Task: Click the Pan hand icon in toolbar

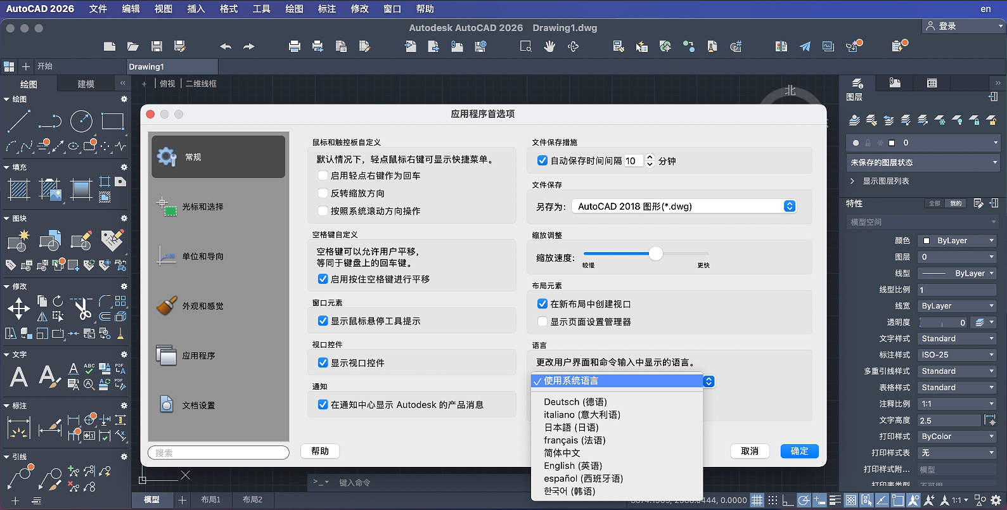Action: click(x=549, y=46)
